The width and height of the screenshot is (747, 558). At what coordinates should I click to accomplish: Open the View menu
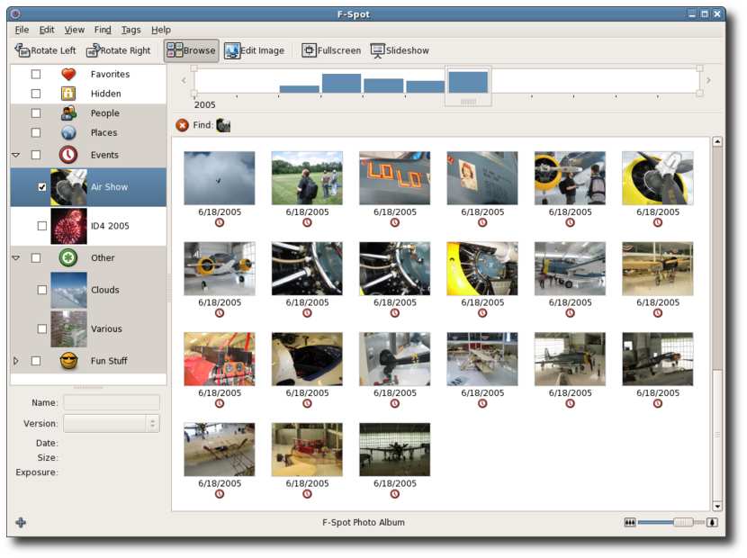pos(75,30)
